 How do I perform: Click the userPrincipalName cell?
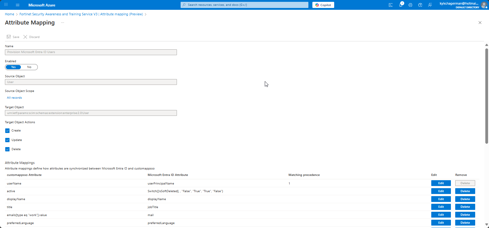pyautogui.click(x=161, y=184)
